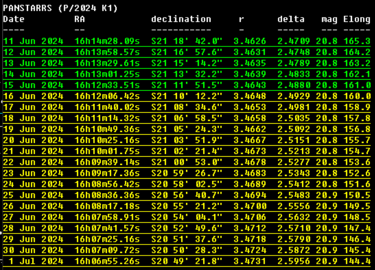Click RA value 16h14m28.09s

tap(107, 41)
